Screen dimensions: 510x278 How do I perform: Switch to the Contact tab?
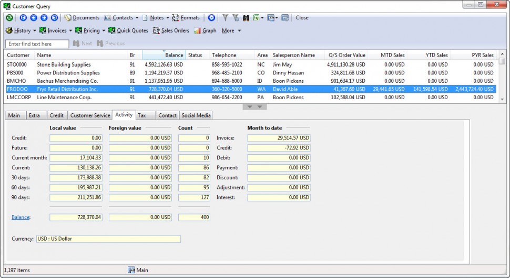(168, 115)
